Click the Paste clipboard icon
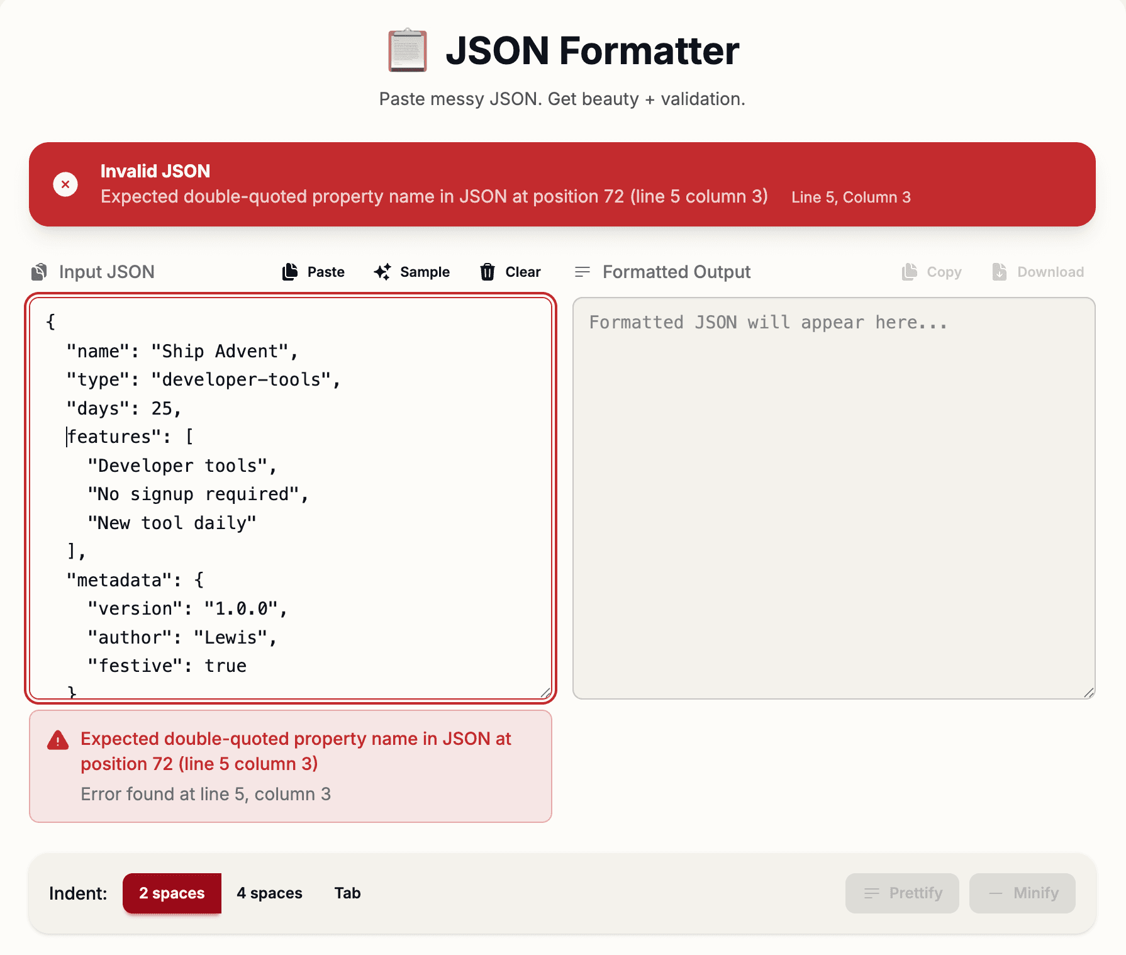Image resolution: width=1126 pixels, height=955 pixels. [x=289, y=272]
